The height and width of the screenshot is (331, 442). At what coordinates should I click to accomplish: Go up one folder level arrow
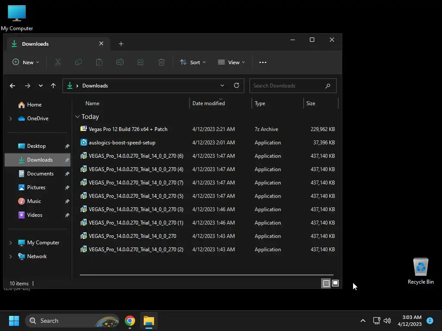click(53, 86)
